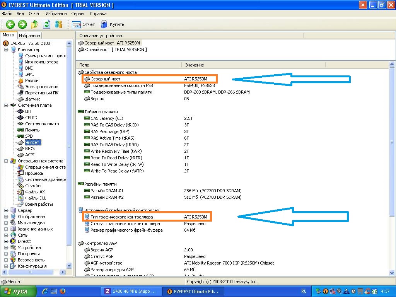This screenshot has width=396, height=297.
Task: Expand the Отображение tree node
Action: click(x=6, y=217)
